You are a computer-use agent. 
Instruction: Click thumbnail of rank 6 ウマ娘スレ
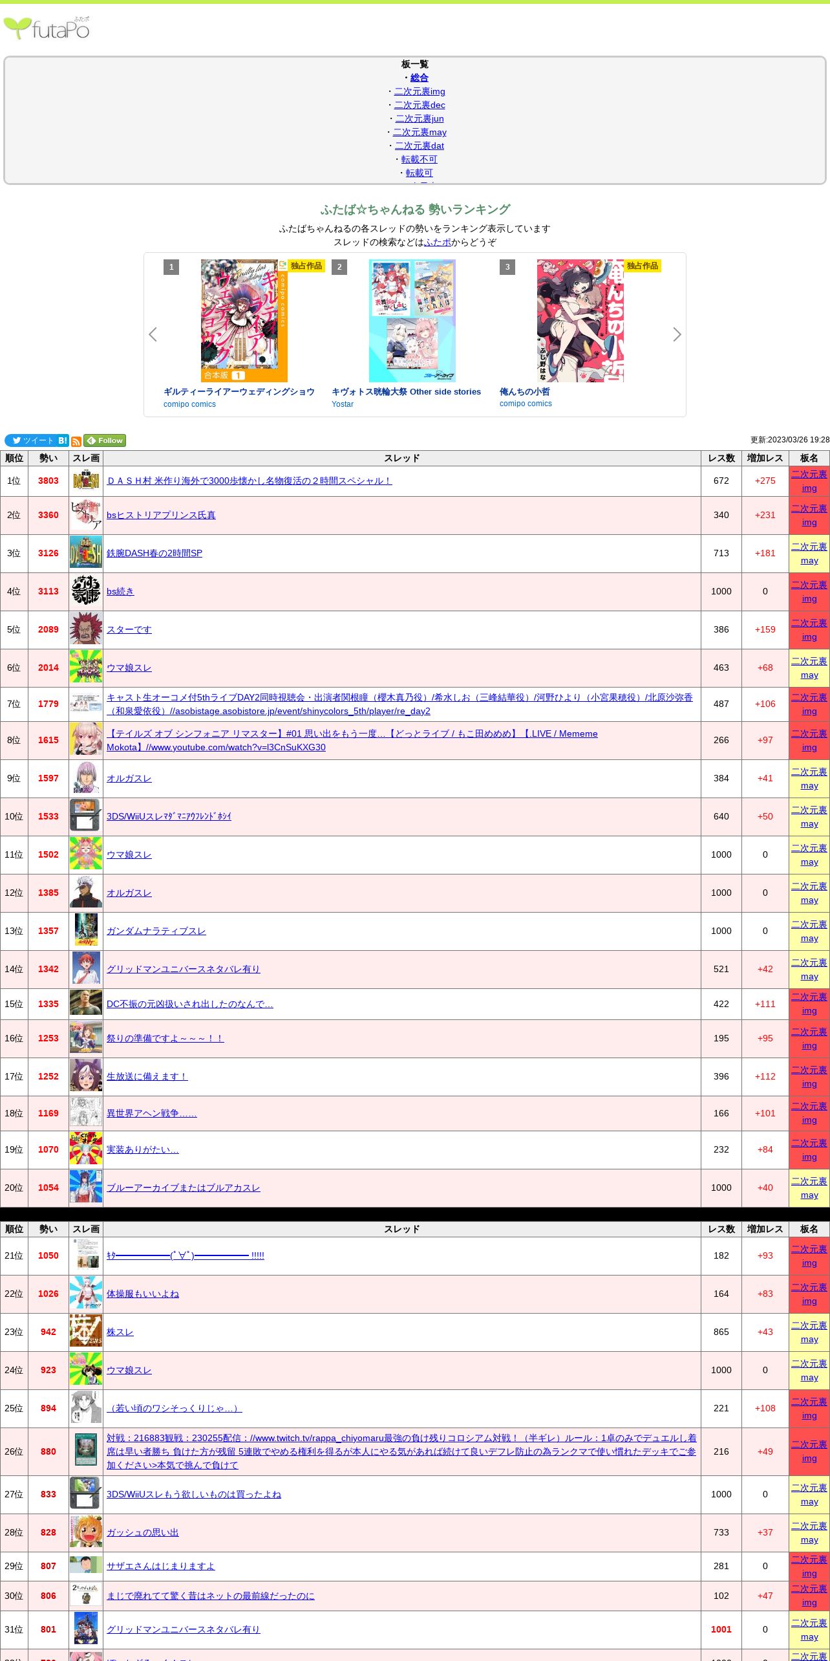pos(86,668)
